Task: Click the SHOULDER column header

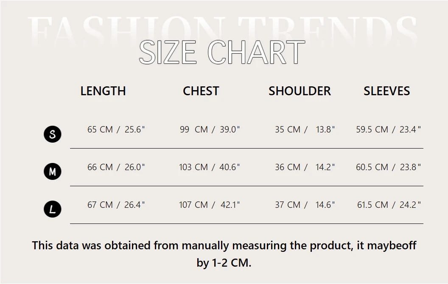Action: 300,91
